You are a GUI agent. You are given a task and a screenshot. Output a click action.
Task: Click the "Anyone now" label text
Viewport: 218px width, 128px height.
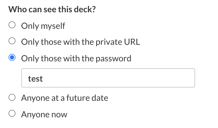pyautogui.click(x=44, y=114)
